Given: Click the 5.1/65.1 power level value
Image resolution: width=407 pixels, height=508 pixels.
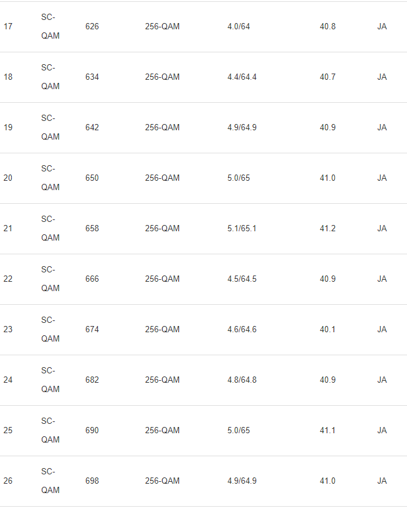Looking at the screenshot, I should click(242, 229).
